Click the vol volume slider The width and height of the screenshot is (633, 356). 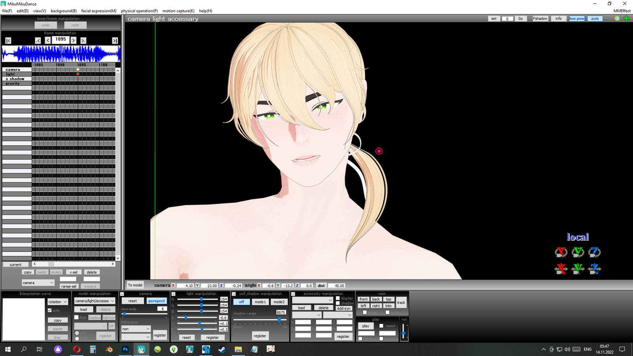[x=404, y=331]
